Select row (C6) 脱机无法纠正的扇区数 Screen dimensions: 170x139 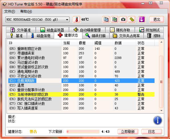pos(81,99)
